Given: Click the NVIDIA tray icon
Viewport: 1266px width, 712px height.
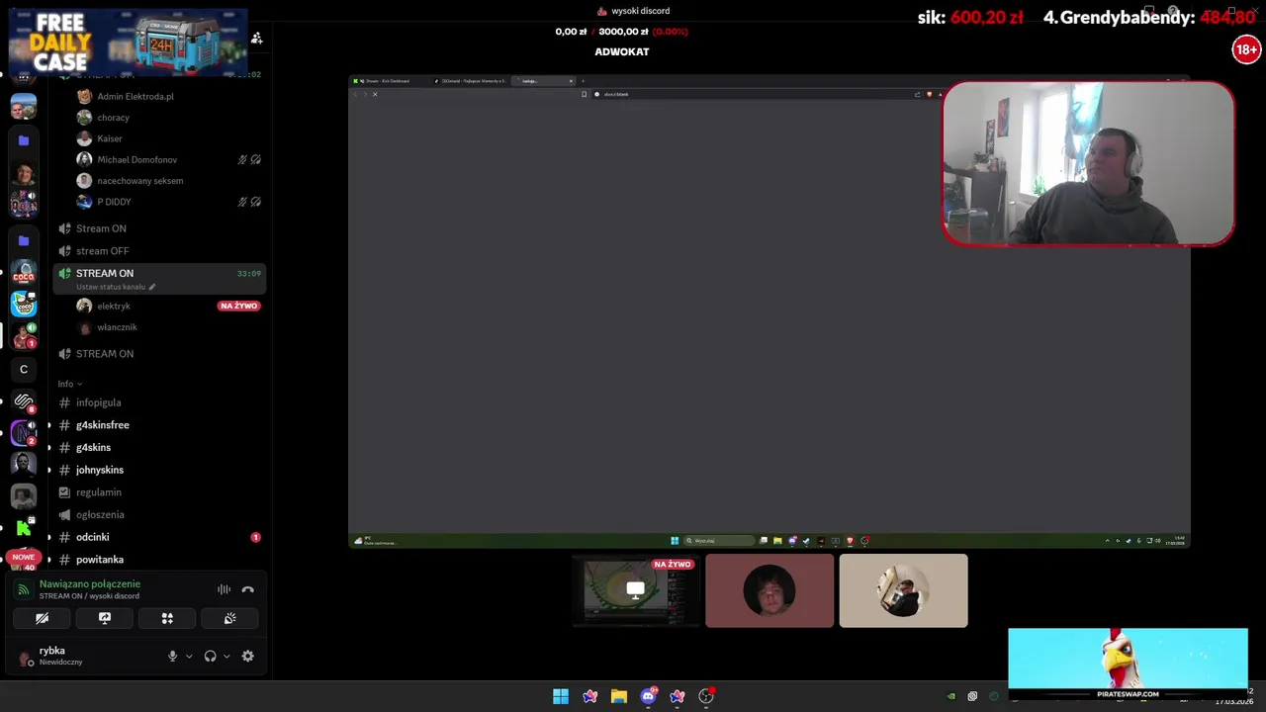Looking at the screenshot, I should 951,696.
